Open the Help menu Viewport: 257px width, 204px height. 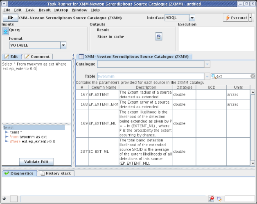(95, 10)
